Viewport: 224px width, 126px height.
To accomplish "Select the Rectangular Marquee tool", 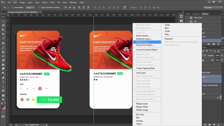I will click(x=3, y=21).
